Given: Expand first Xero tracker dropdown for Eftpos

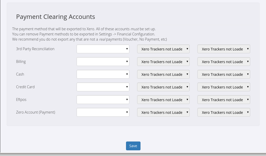Looking at the screenshot, I should click(163, 100).
